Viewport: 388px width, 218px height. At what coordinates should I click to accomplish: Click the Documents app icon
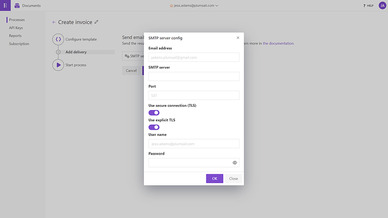click(x=17, y=6)
